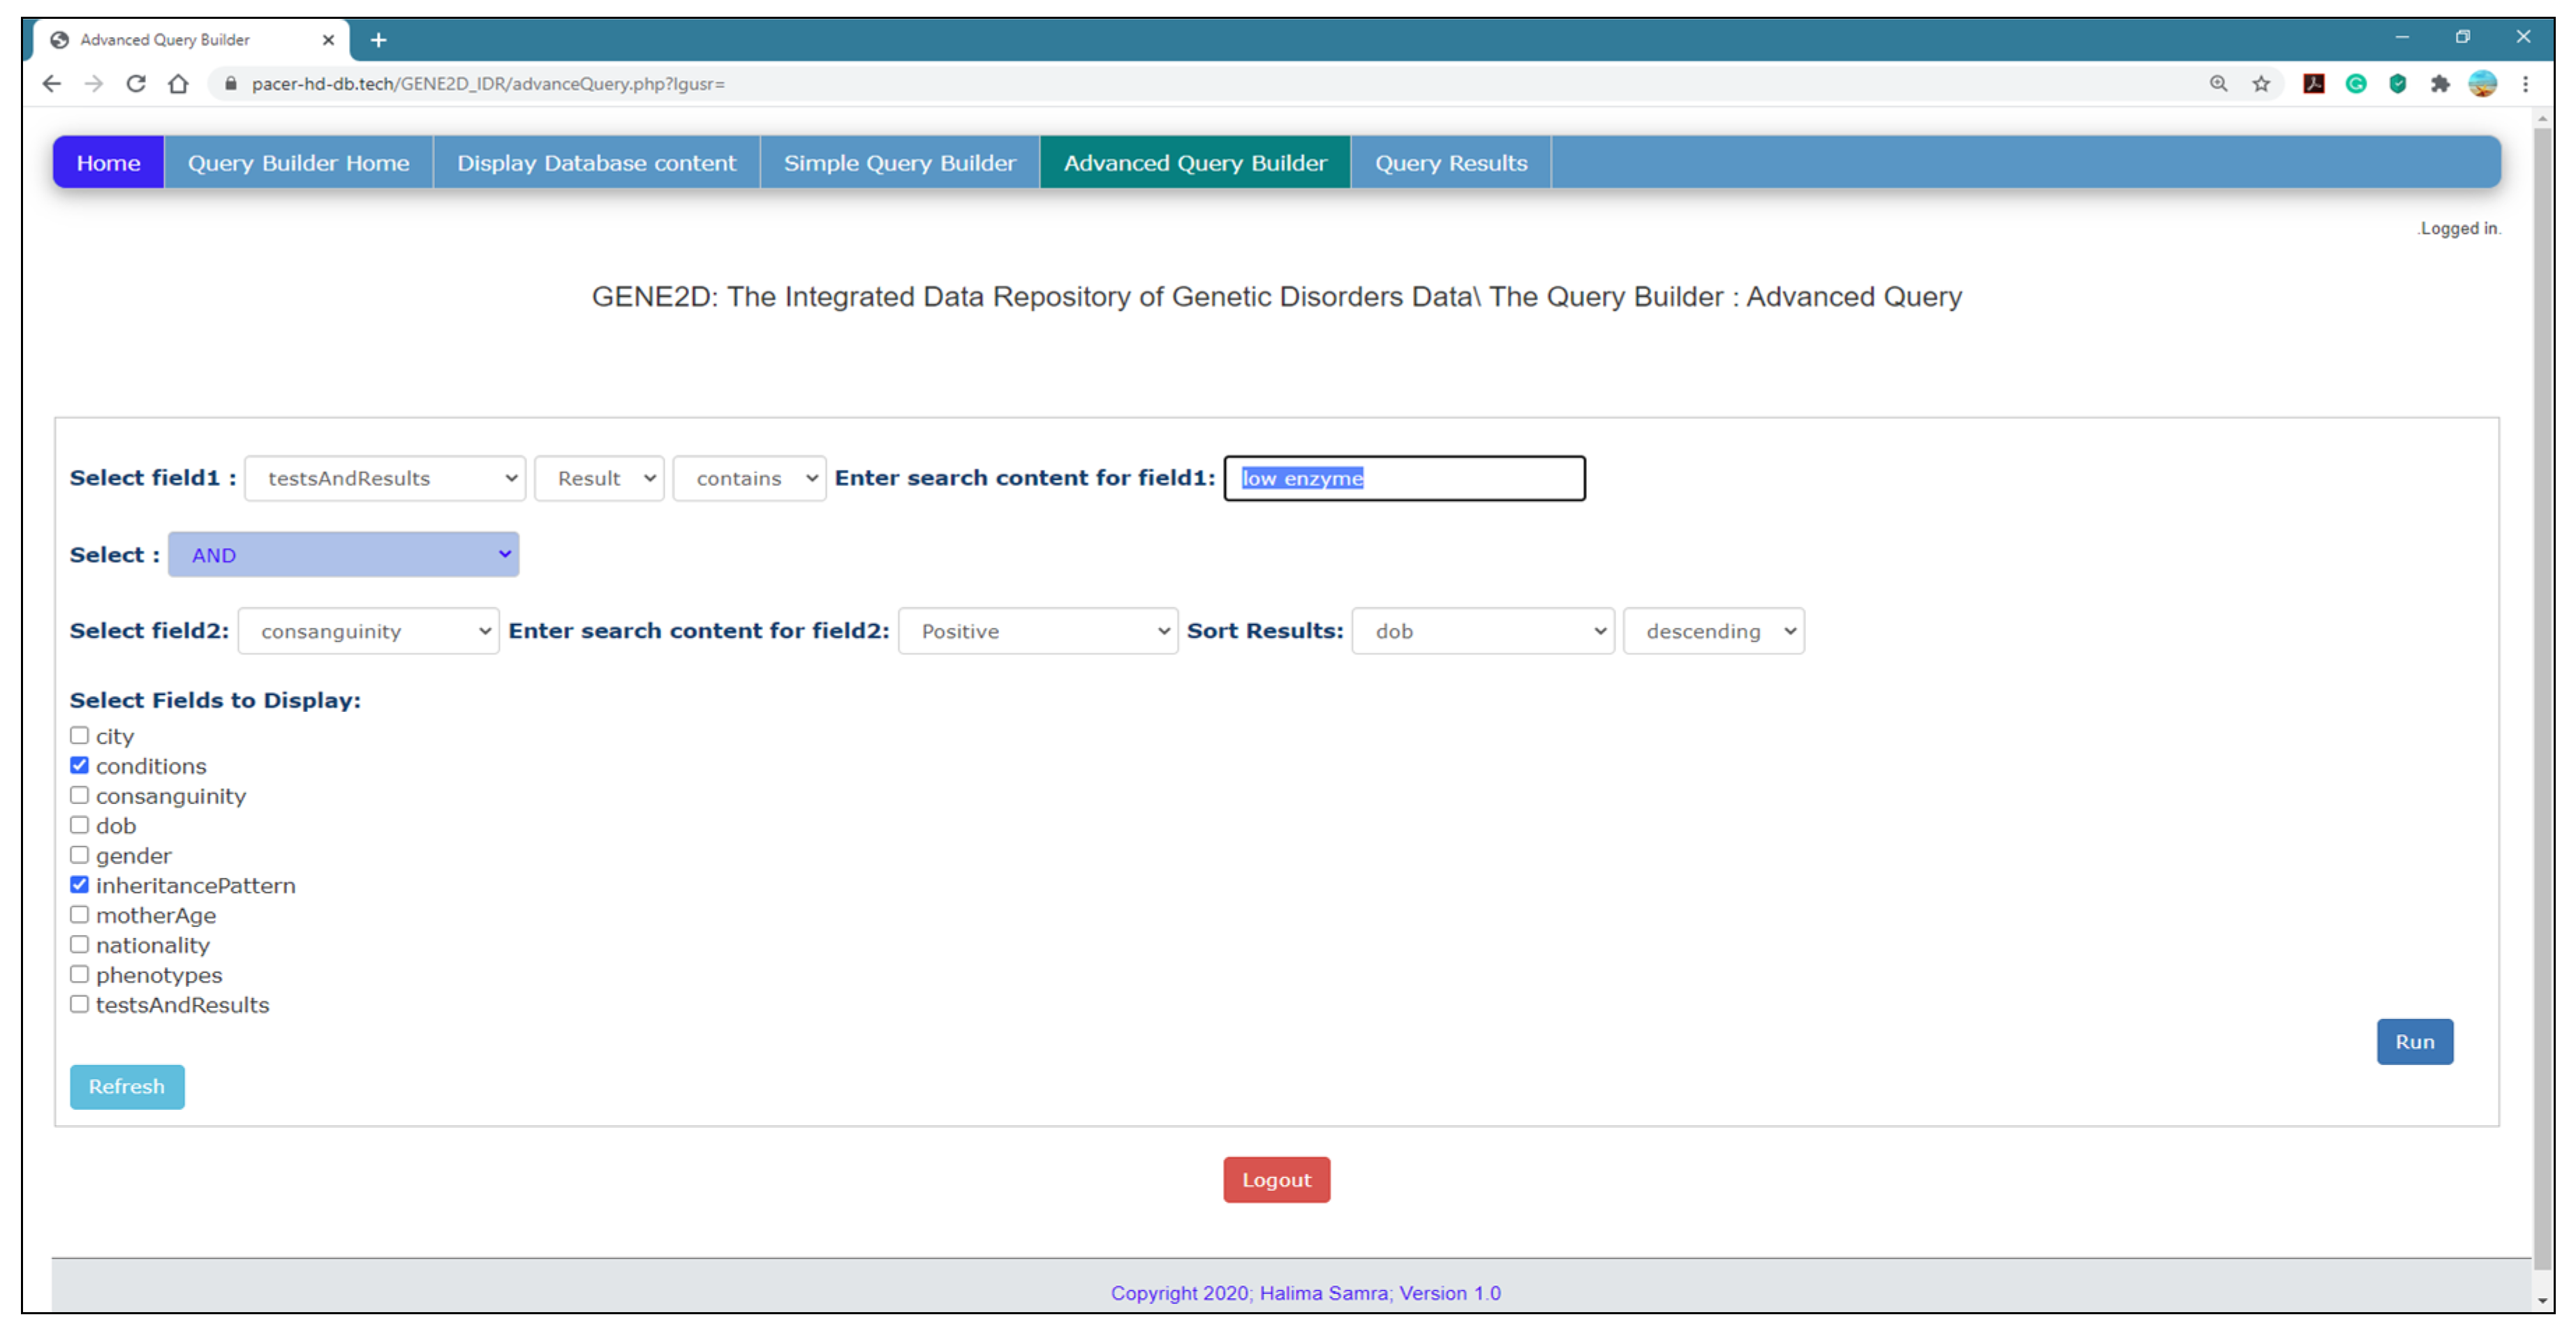The height and width of the screenshot is (1331, 2576).
Task: Click the red Logout button
Action: click(1276, 1180)
